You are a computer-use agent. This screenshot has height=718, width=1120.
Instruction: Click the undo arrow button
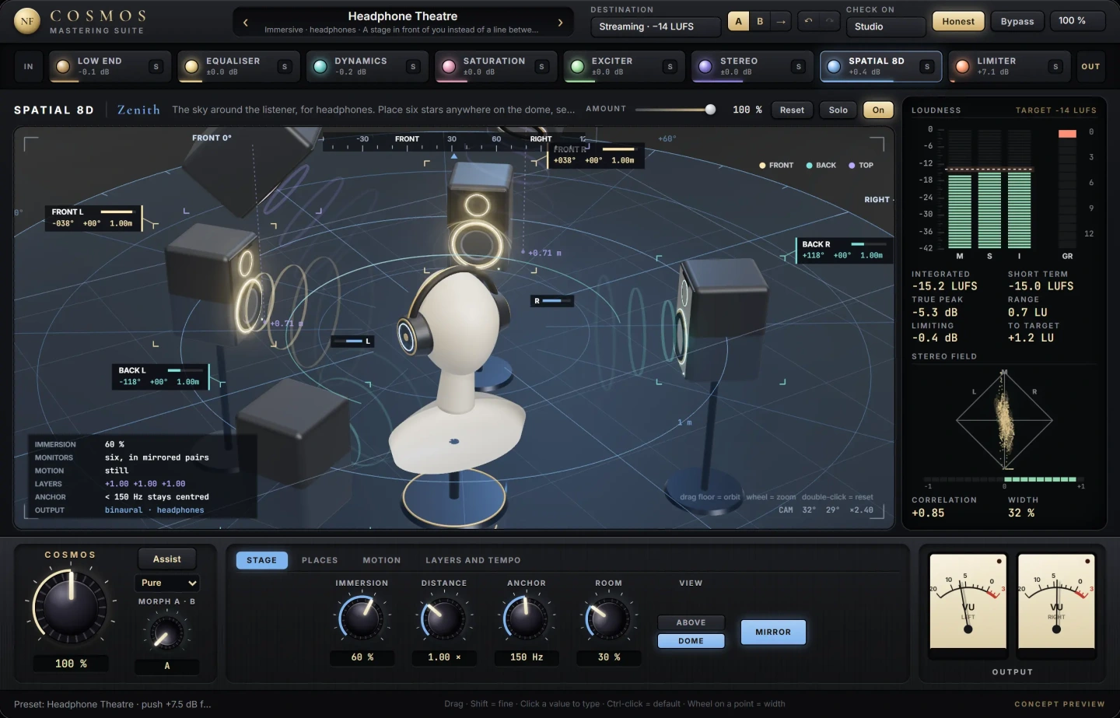click(809, 22)
